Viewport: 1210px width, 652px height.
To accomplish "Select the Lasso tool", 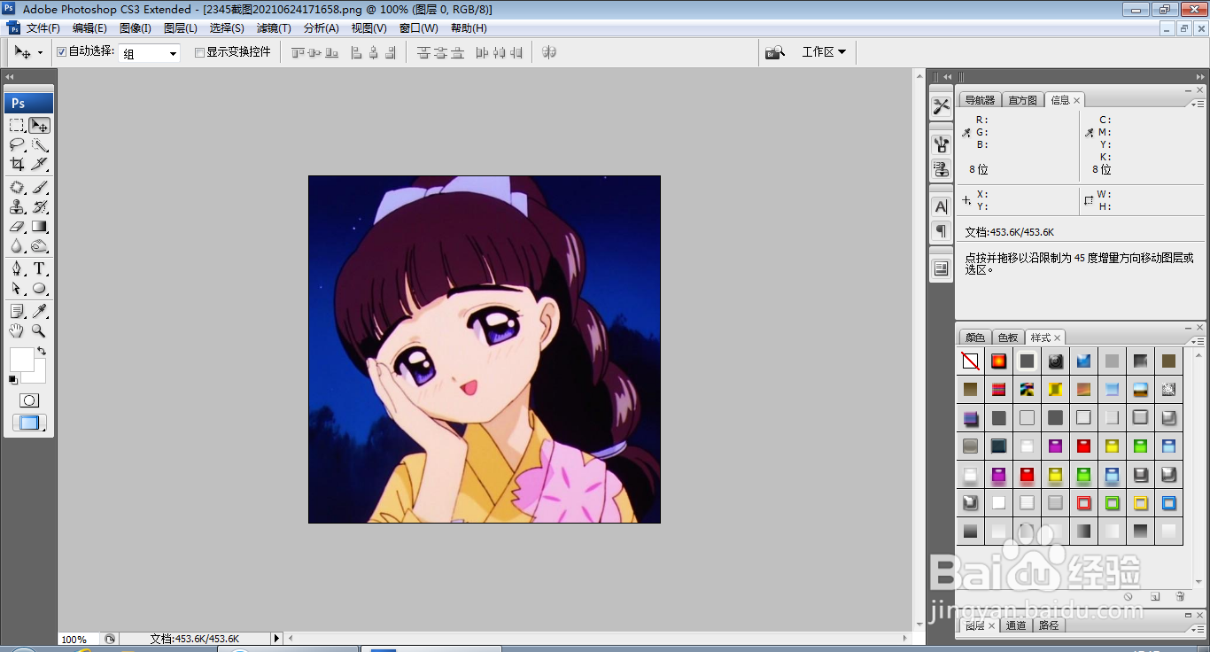I will click(x=17, y=145).
